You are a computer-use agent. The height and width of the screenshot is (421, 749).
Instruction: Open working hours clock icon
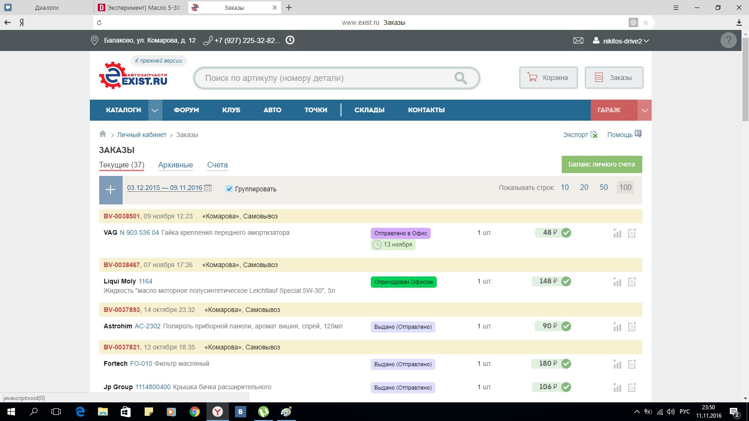[x=290, y=40]
